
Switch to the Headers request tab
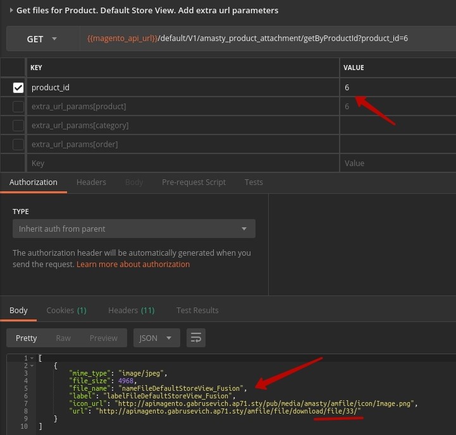click(91, 182)
